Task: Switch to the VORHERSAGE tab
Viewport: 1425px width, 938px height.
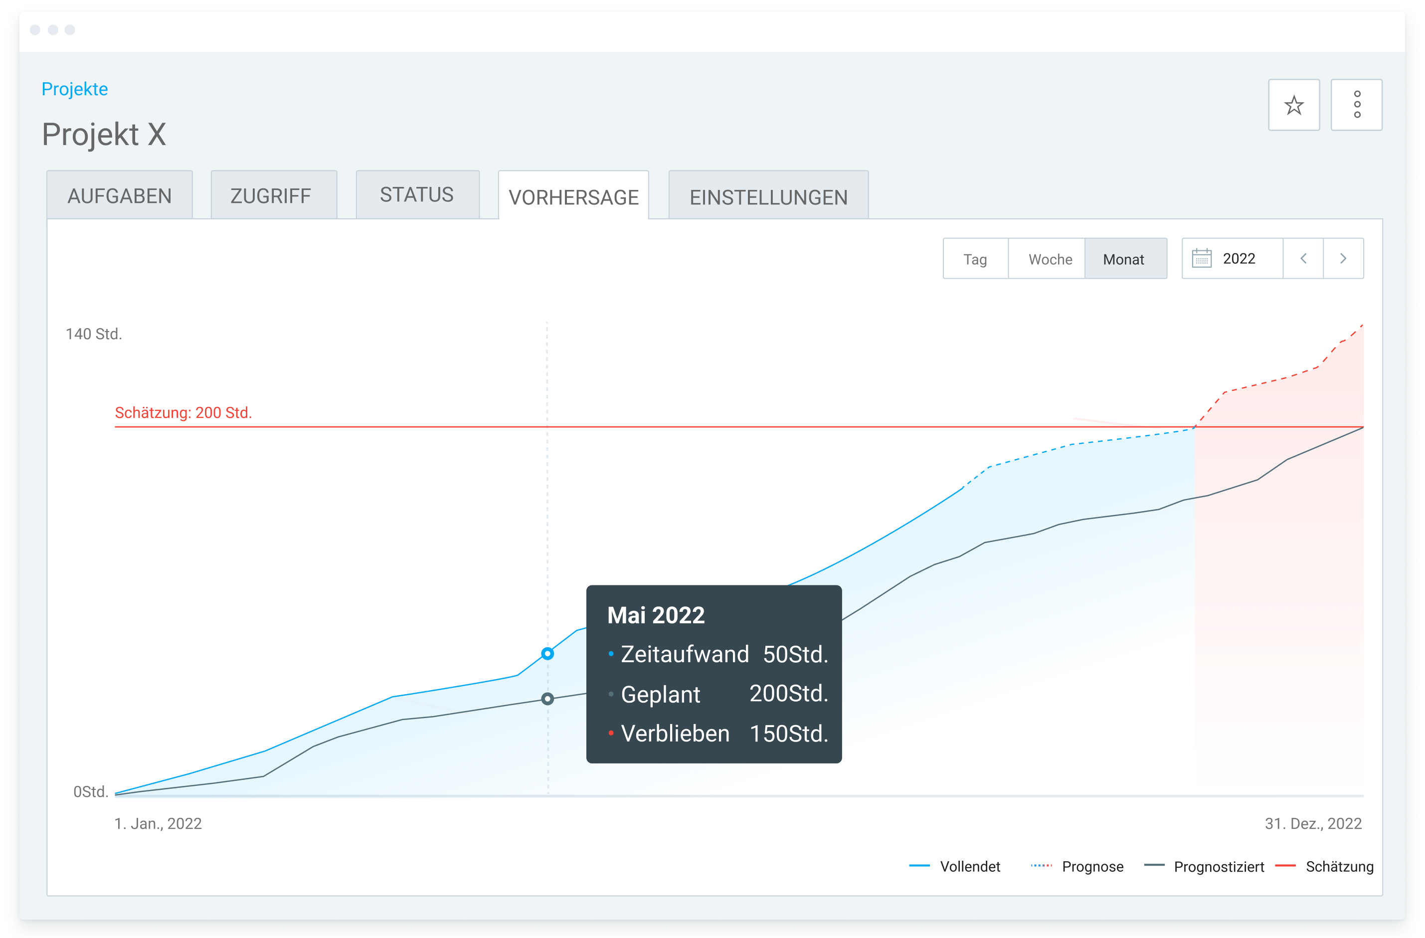Action: click(x=573, y=196)
